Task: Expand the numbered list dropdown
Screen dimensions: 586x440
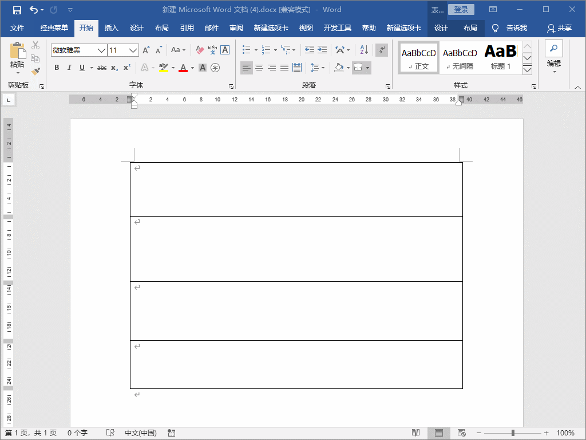Action: (275, 50)
